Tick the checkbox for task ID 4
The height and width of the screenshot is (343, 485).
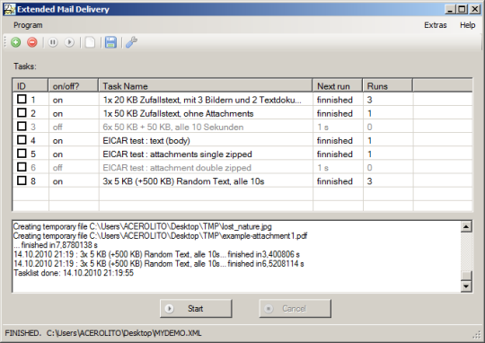[22, 140]
